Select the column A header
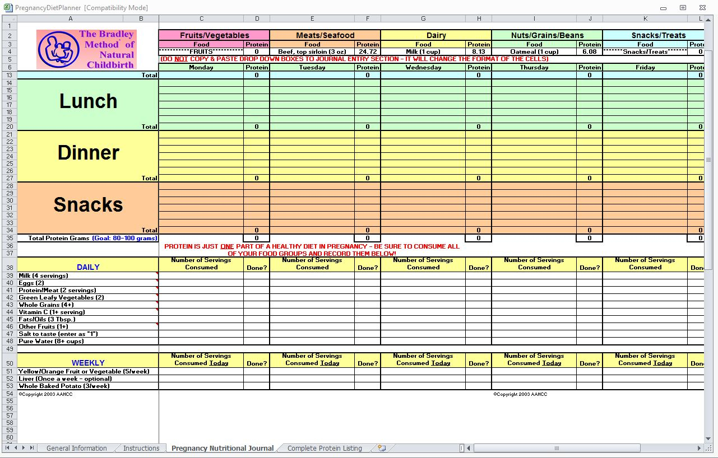The height and width of the screenshot is (458, 718). pos(71,18)
